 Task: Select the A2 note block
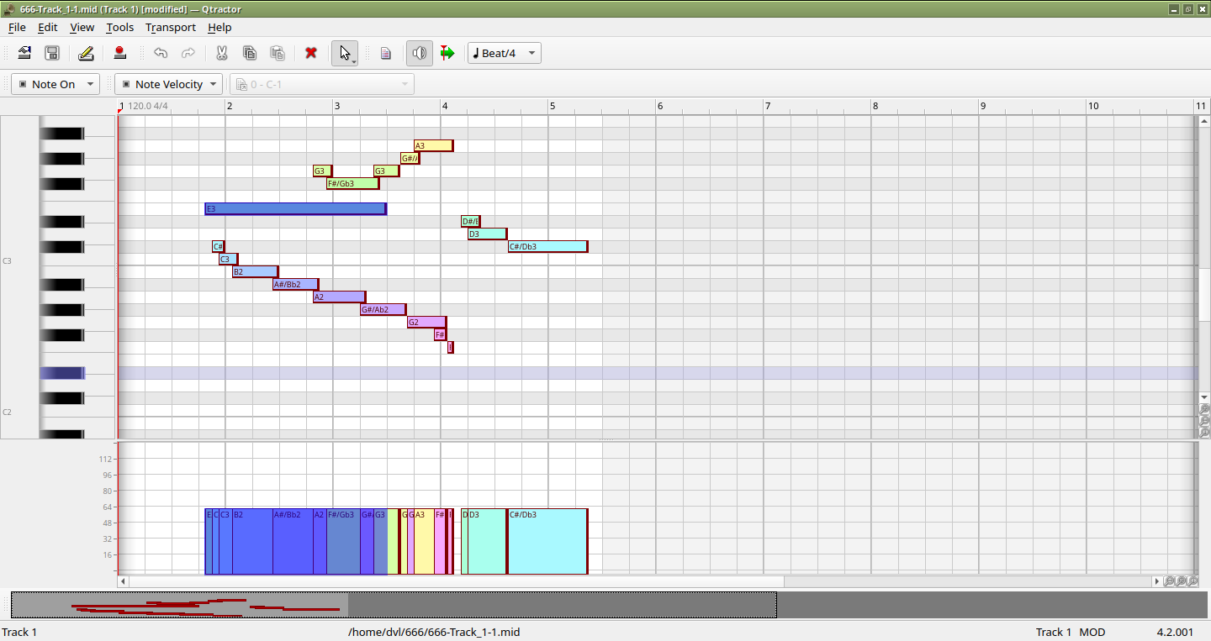[x=340, y=297]
